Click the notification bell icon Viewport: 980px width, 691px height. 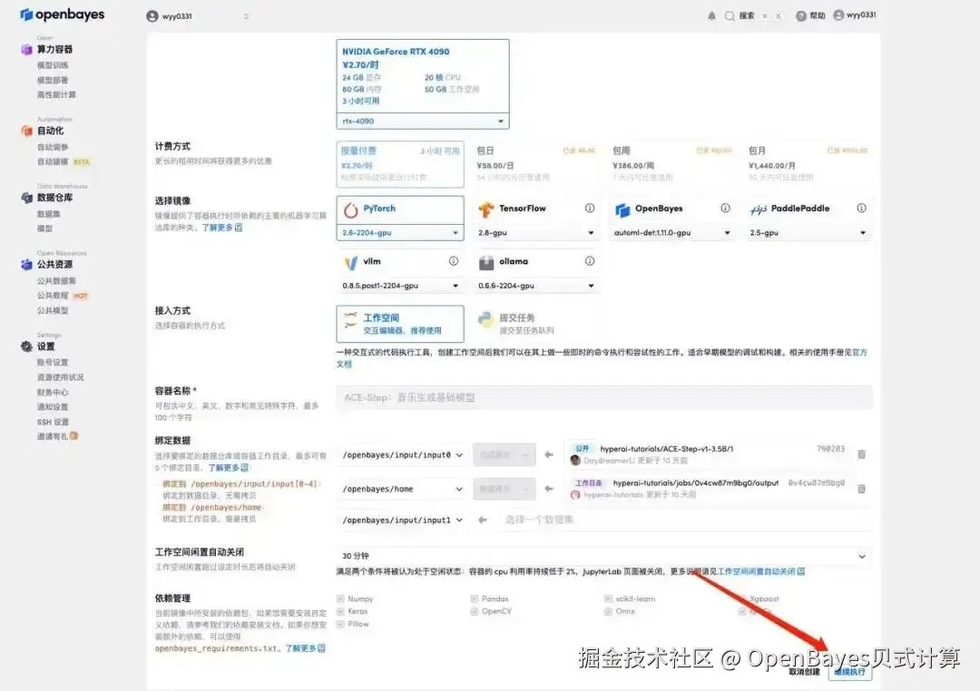711,15
